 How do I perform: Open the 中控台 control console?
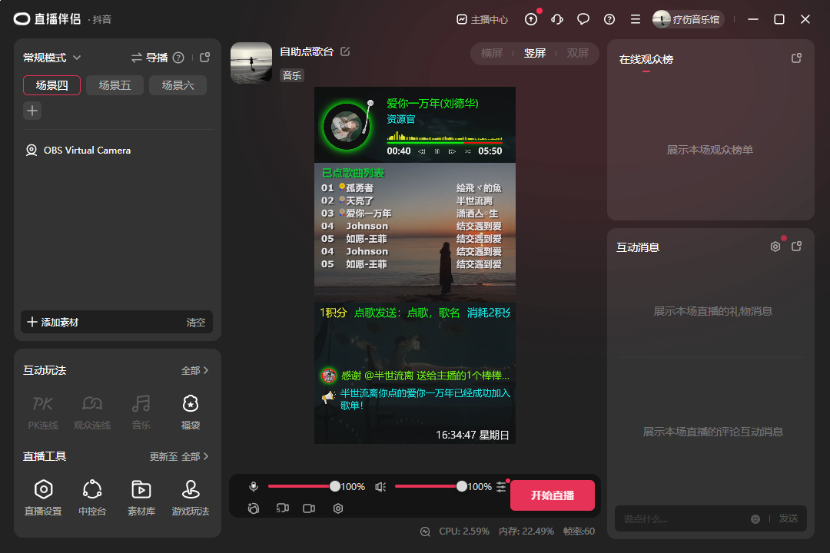coord(92,497)
